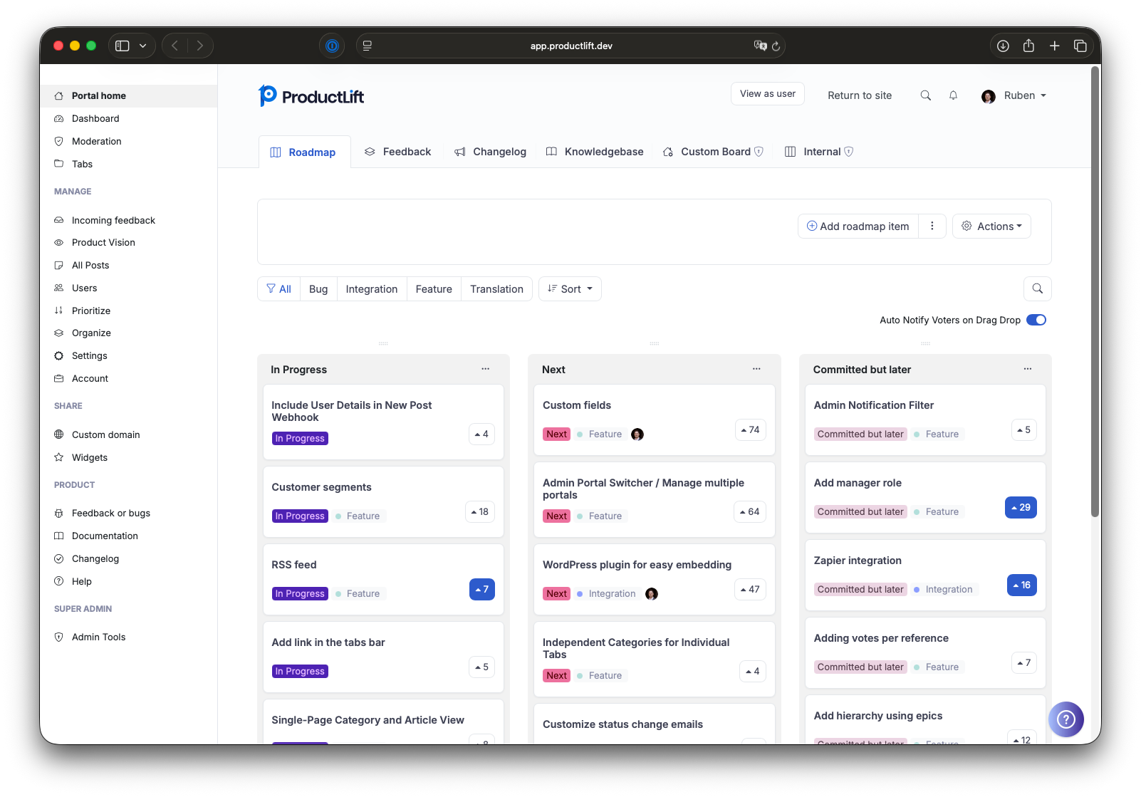Open the Add link in the tabs bar card

tap(383, 657)
